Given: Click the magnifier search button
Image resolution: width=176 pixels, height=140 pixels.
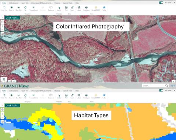Looking at the screenshot, I should tap(166, 86).
